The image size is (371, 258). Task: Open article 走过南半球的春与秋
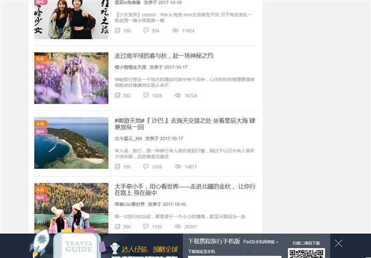click(164, 56)
